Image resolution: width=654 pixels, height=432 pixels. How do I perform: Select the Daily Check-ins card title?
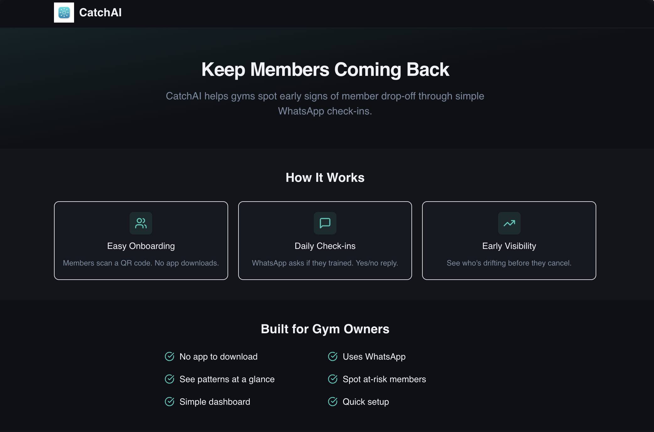[x=325, y=246]
